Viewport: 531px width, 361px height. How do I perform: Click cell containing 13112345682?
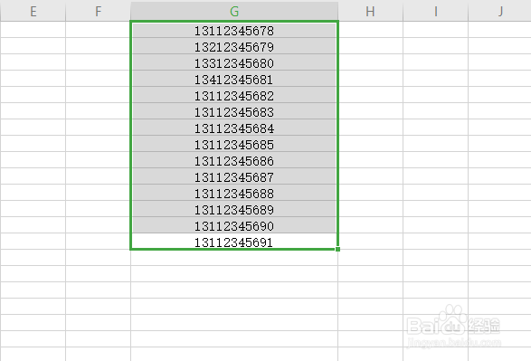(x=234, y=95)
